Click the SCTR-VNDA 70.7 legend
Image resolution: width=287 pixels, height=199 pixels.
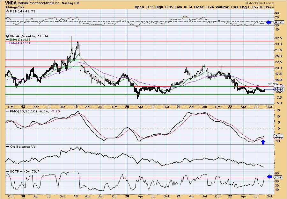coord(24,171)
